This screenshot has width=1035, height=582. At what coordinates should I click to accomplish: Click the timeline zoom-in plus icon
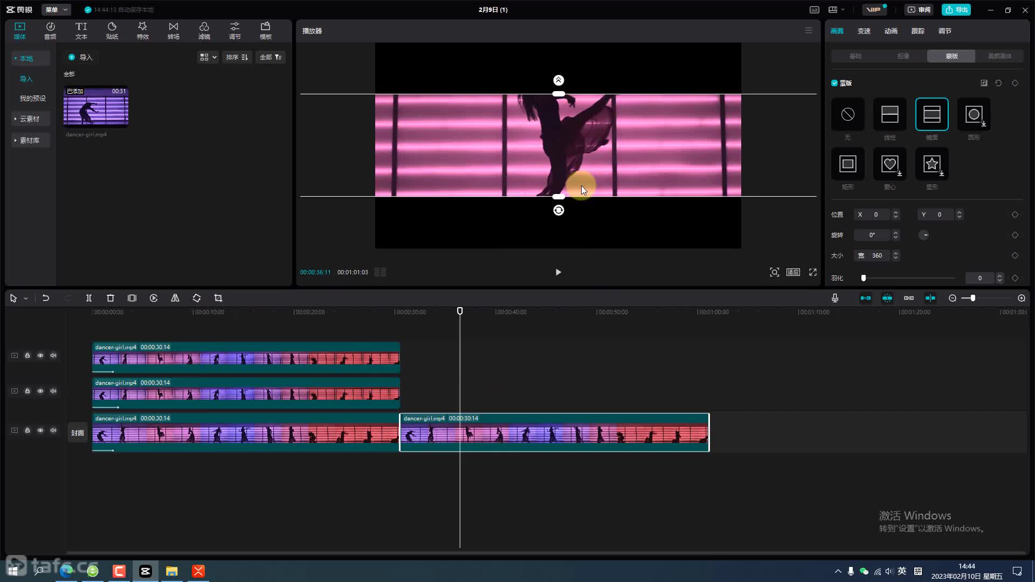pyautogui.click(x=1022, y=298)
